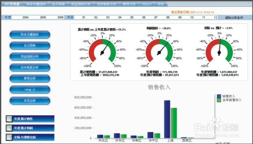Select month 07 in 月份 filter
253x144 pixels.
(156, 17)
